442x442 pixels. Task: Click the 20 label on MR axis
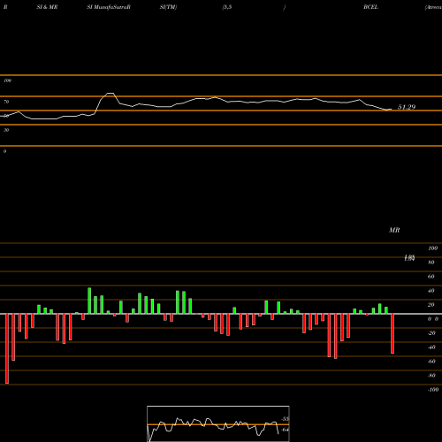point(431,305)
